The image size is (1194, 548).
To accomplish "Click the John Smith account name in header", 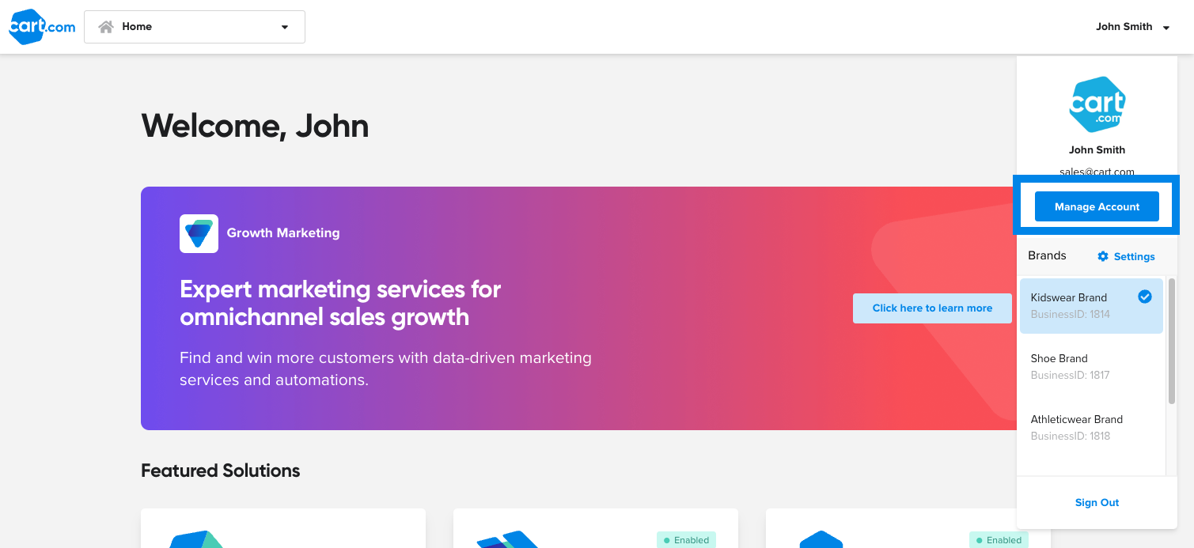I will pos(1124,27).
